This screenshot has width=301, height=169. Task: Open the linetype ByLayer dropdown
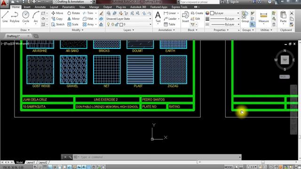click(x=225, y=24)
